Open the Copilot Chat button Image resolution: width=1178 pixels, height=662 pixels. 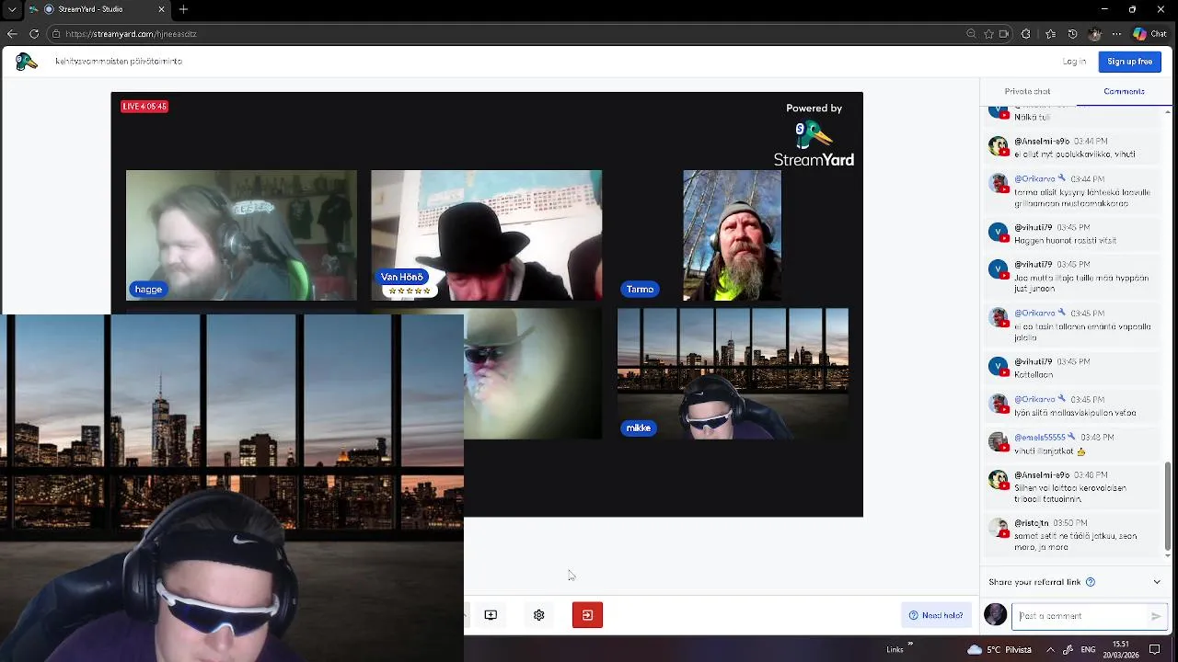point(1150,34)
